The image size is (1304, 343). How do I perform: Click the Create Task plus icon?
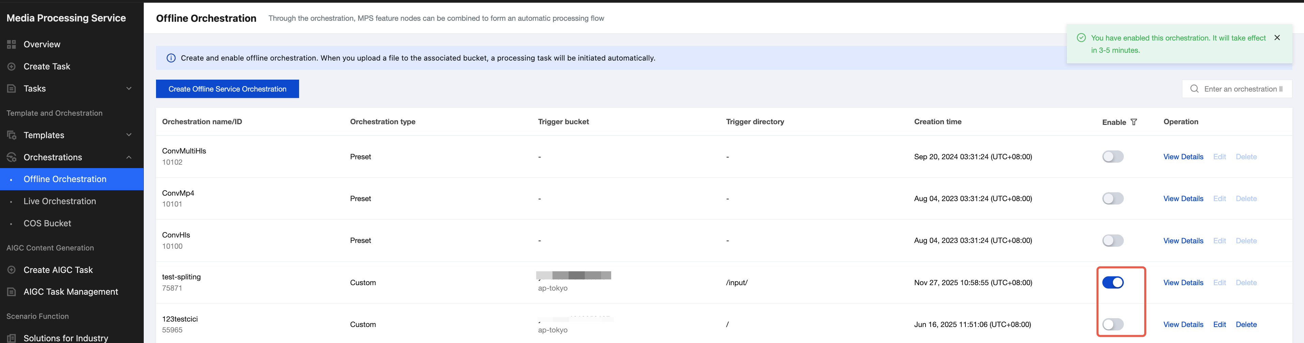(x=11, y=67)
